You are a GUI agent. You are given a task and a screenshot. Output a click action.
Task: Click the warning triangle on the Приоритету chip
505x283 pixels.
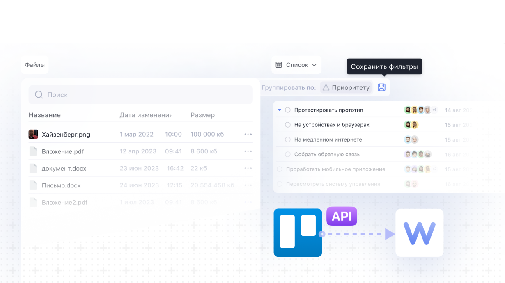coord(327,87)
